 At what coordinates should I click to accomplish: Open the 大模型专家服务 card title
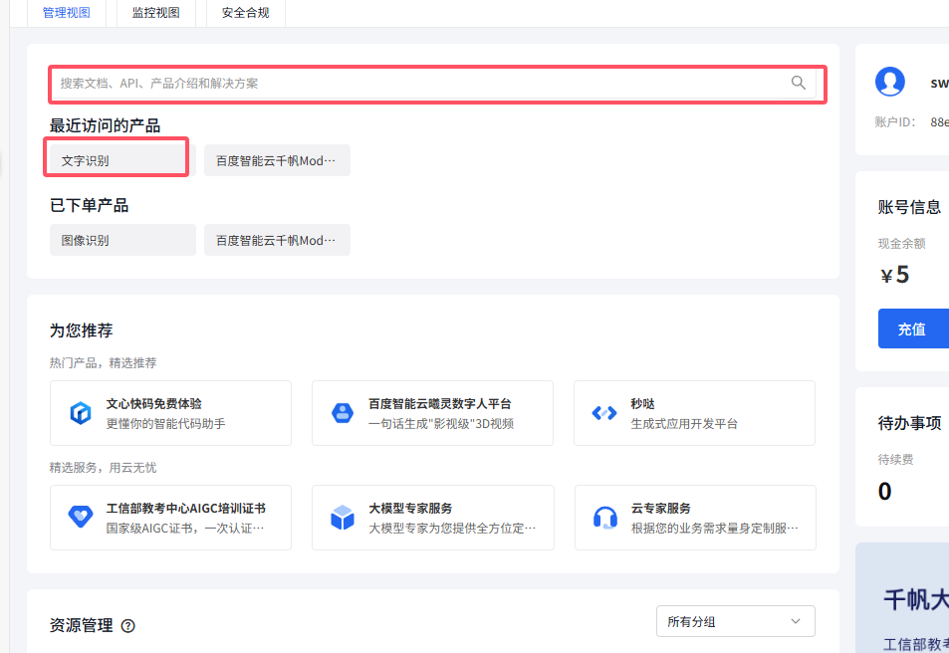tap(410, 509)
